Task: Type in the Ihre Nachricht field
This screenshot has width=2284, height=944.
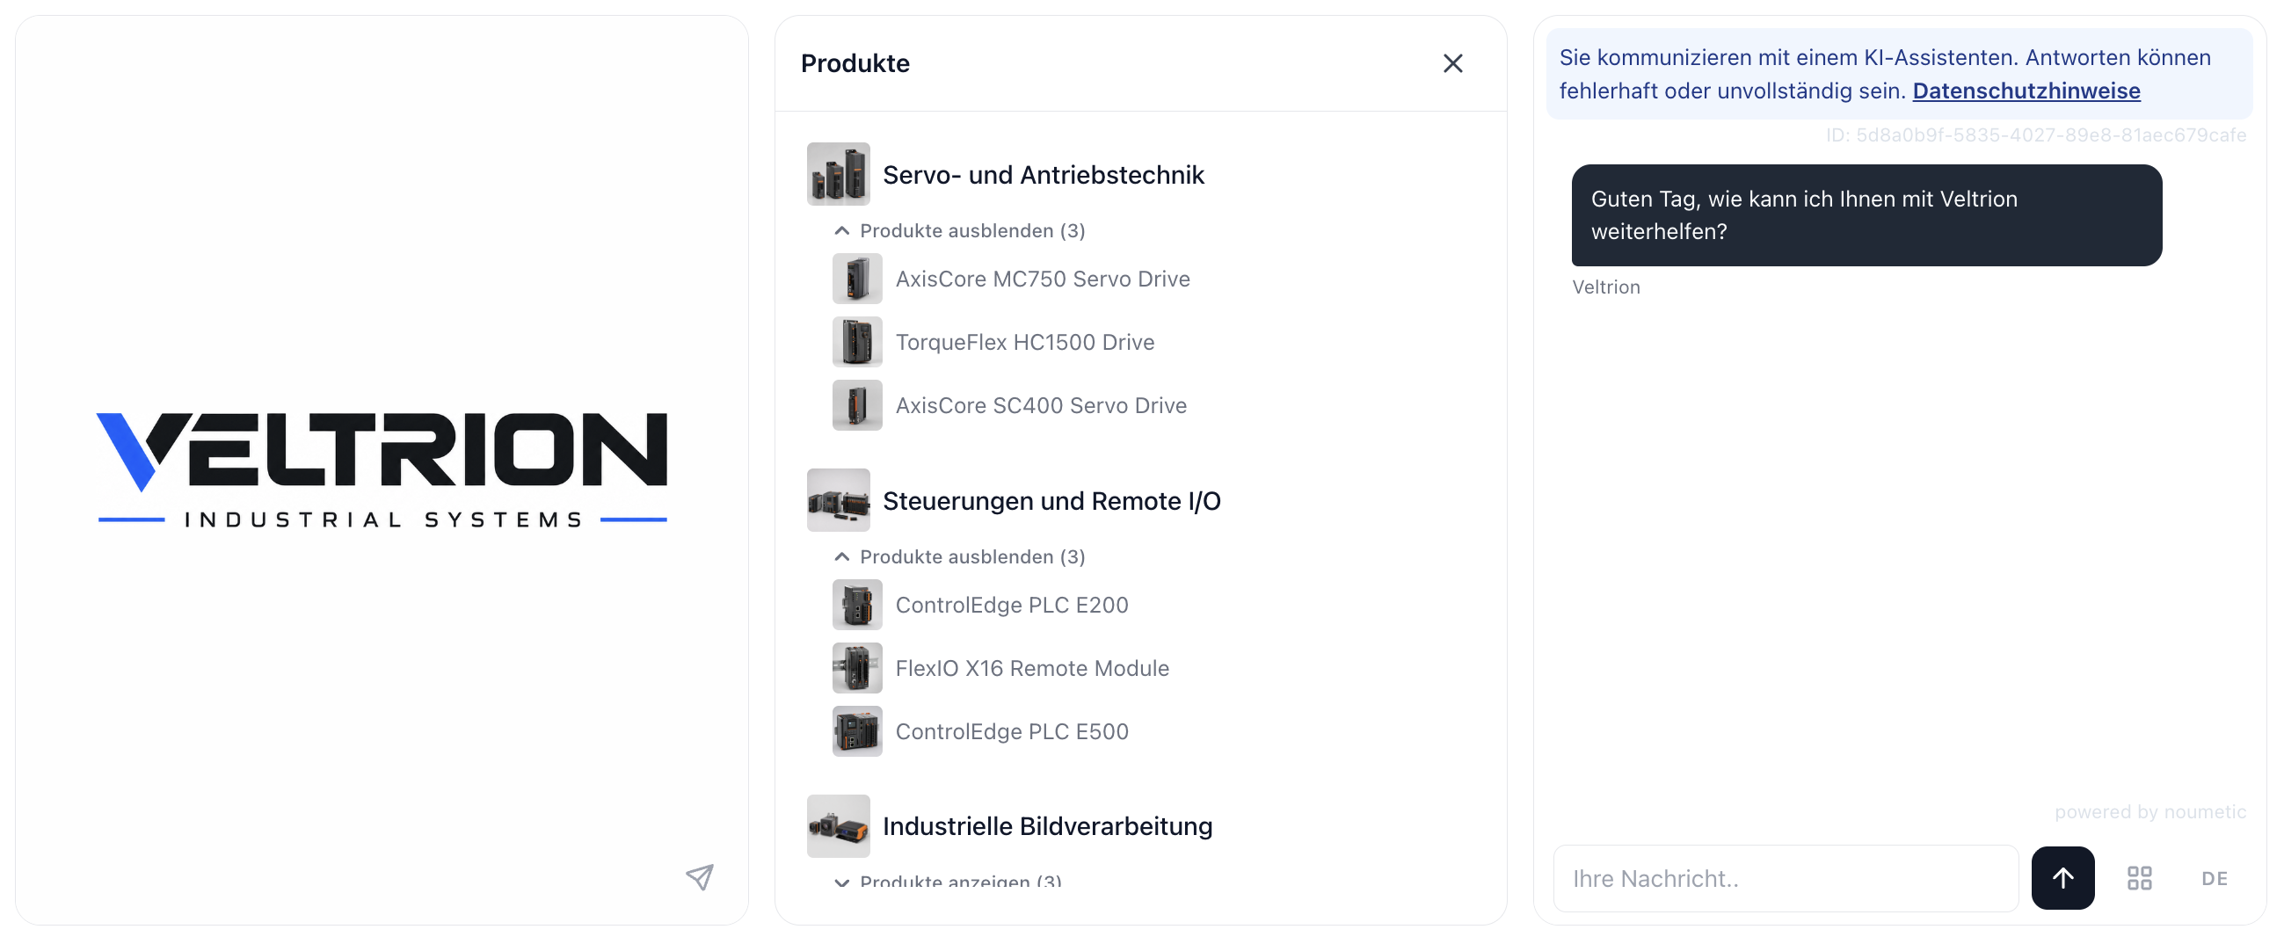Action: [x=1785, y=878]
